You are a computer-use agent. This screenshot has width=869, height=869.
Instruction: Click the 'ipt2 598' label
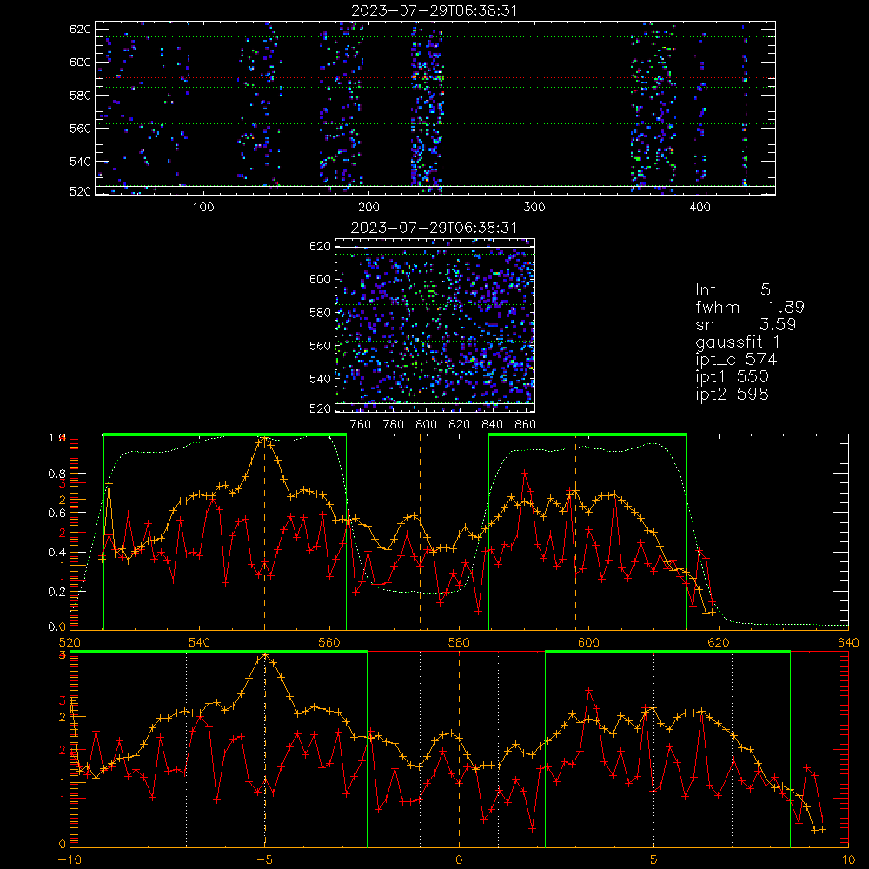[x=732, y=394]
